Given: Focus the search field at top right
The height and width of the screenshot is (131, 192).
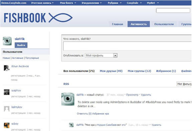Looking at the screenshot, I should click(173, 11).
